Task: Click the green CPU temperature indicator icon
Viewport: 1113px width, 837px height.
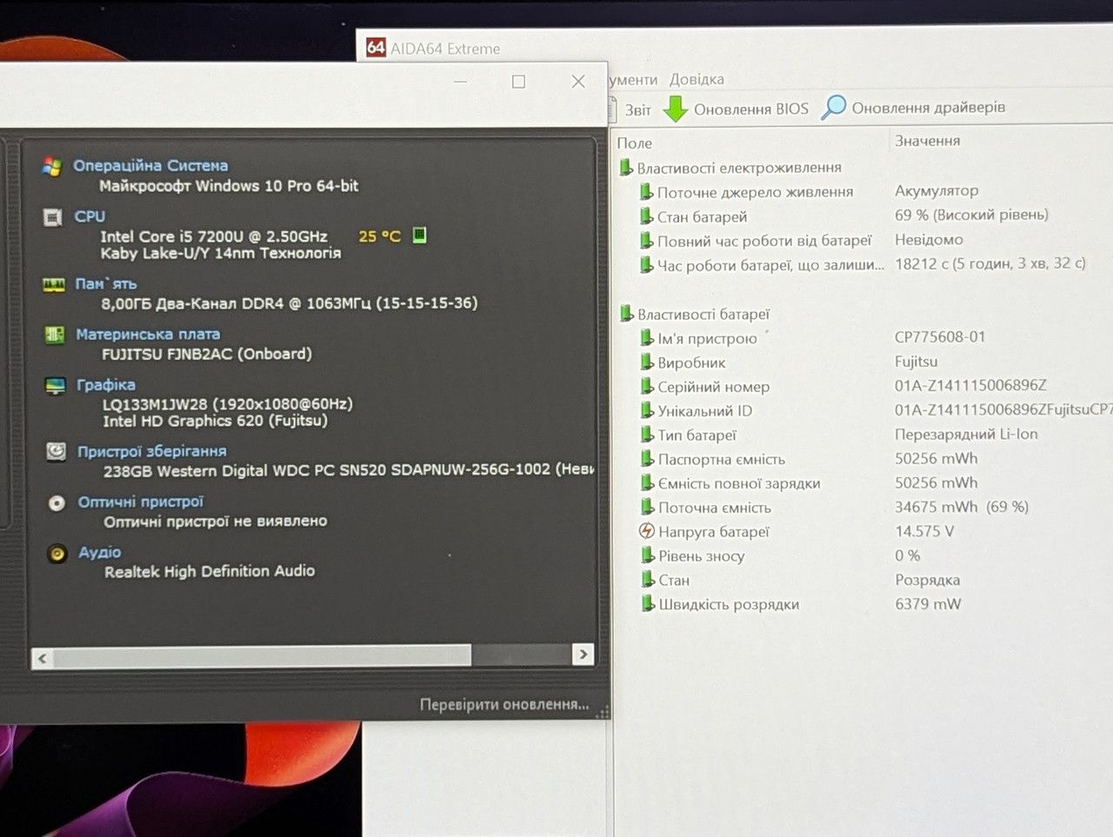Action: click(419, 235)
